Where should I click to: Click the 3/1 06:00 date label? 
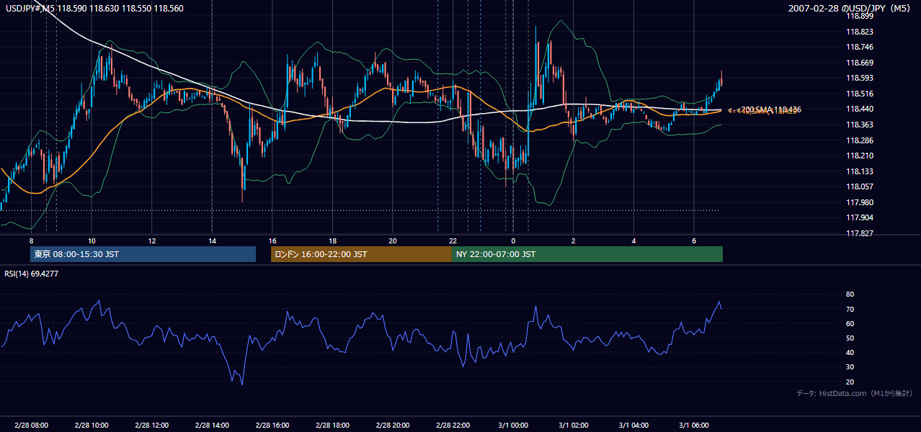pyautogui.click(x=693, y=426)
